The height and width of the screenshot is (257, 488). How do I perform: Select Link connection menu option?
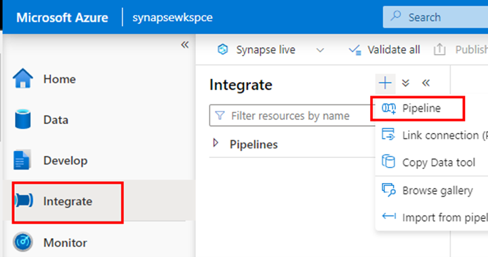coord(432,135)
